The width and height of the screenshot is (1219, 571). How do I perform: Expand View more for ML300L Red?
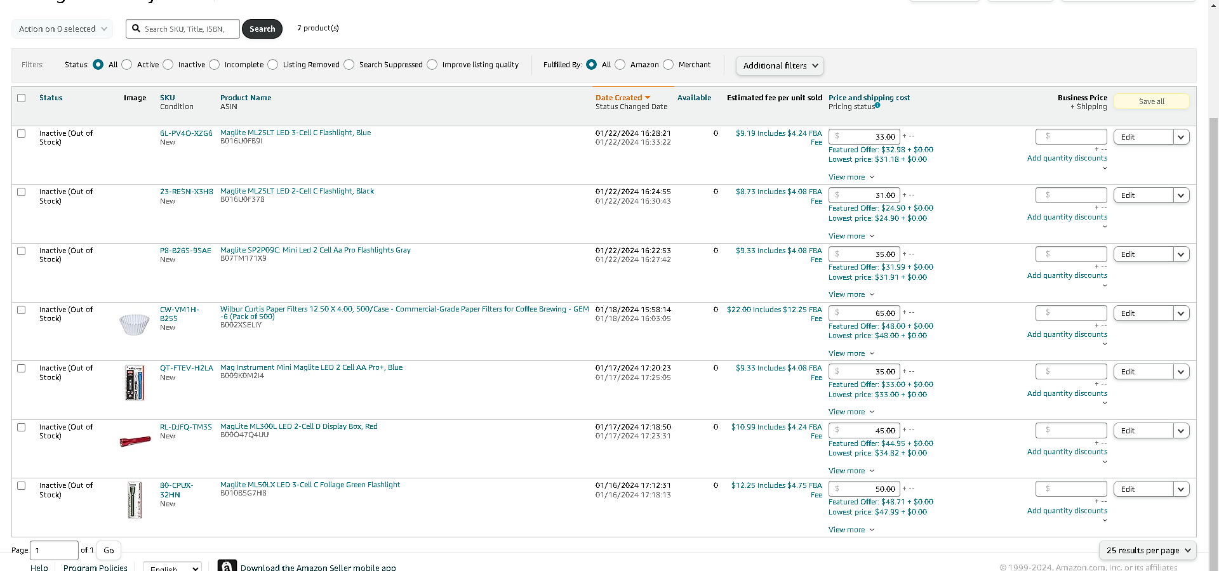point(851,471)
